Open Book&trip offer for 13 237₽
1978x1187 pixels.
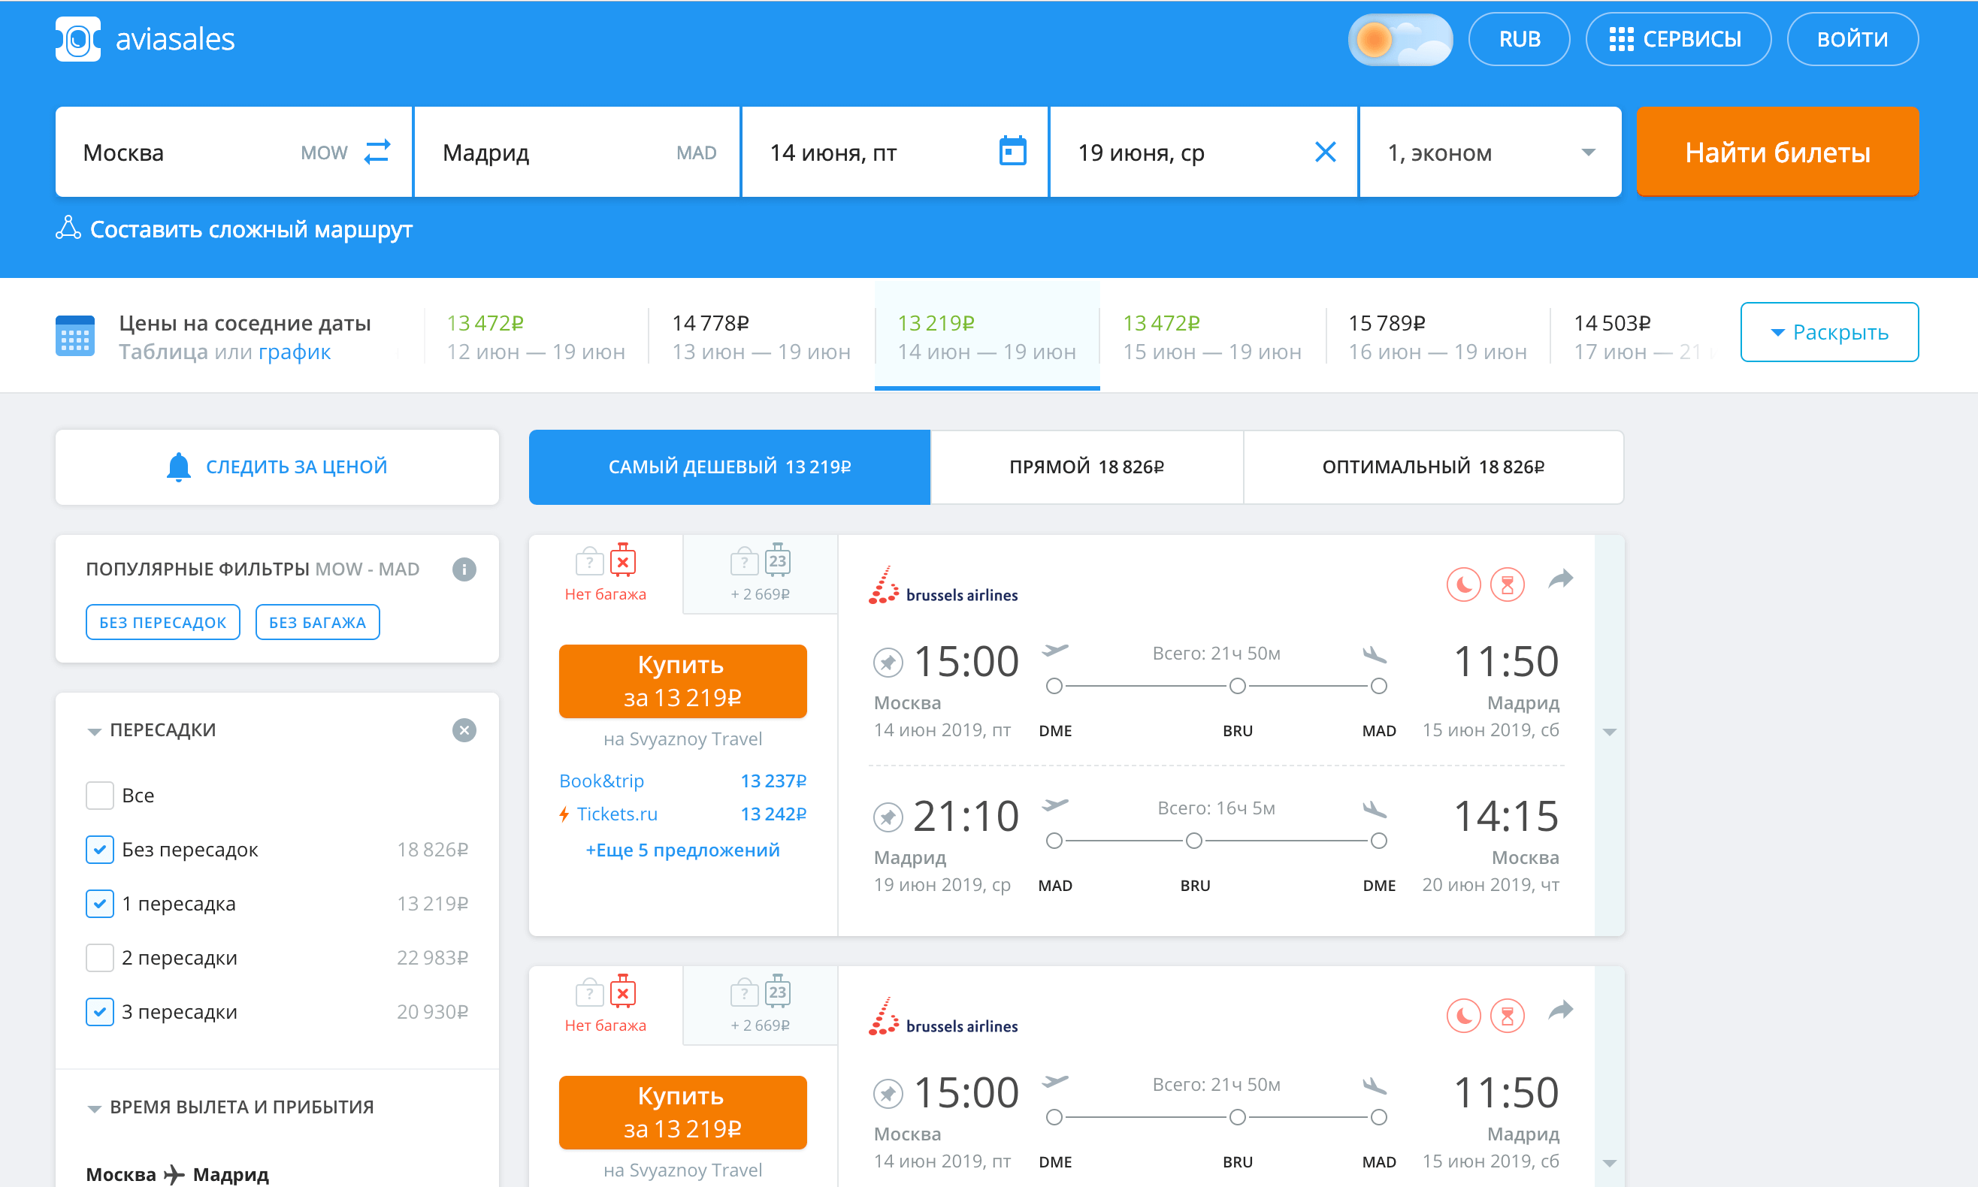[682, 781]
